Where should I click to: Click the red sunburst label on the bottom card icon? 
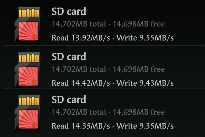(x=28, y=119)
